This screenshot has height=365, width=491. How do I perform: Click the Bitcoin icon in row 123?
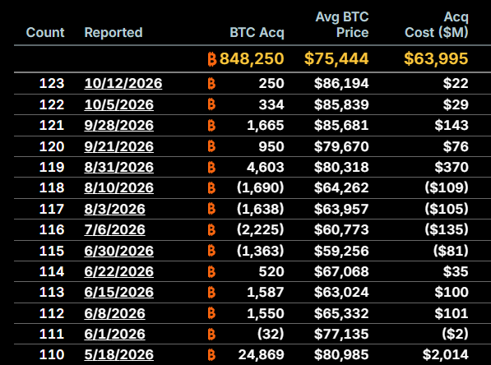(211, 84)
